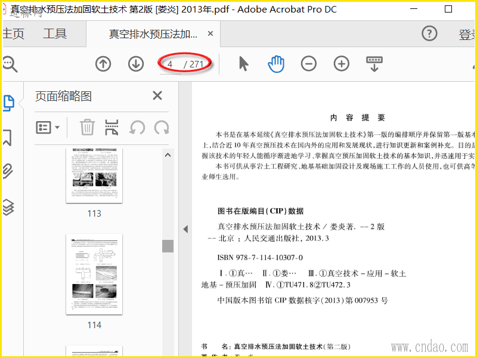
Task: Open the layers sidebar icon
Action: 8,207
